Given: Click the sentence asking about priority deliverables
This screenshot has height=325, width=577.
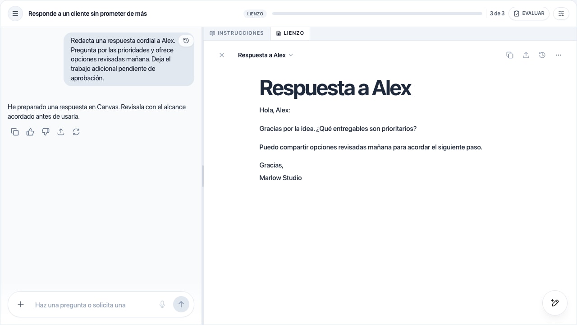Looking at the screenshot, I should tap(338, 129).
